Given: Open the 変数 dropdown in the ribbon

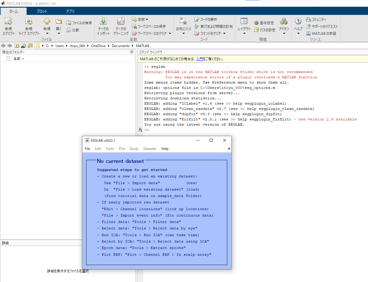Looking at the screenshot, I should click(140, 19).
